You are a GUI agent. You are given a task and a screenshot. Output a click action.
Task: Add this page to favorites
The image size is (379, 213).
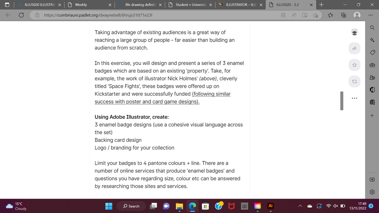[315, 15]
